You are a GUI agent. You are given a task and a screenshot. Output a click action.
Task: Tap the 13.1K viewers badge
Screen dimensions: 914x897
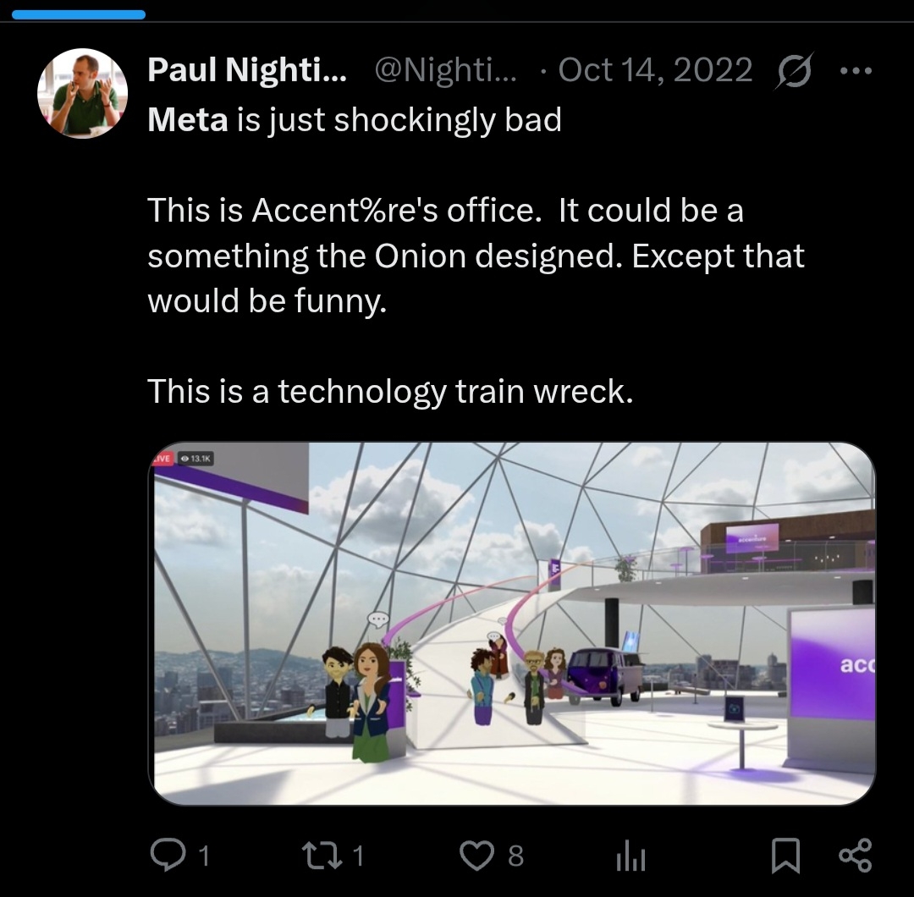pyautogui.click(x=195, y=458)
